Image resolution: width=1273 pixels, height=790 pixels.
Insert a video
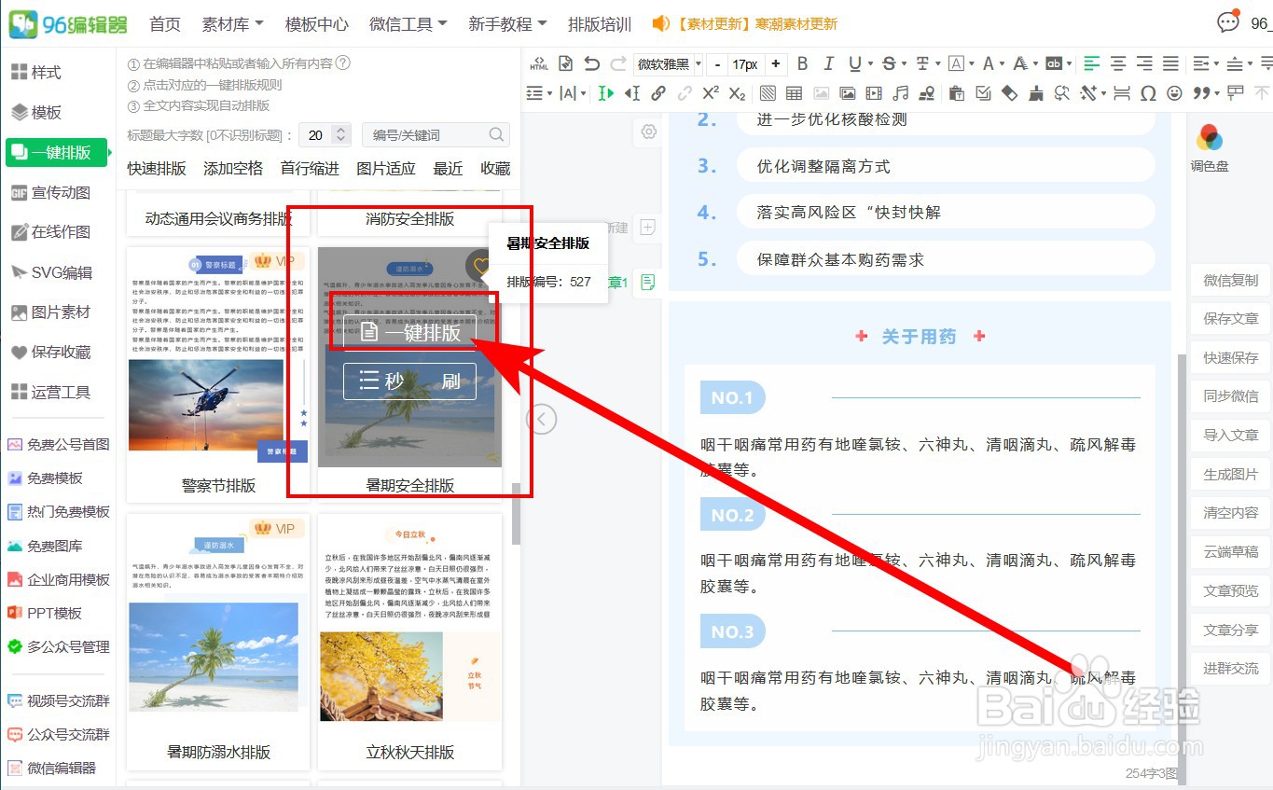pos(873,93)
